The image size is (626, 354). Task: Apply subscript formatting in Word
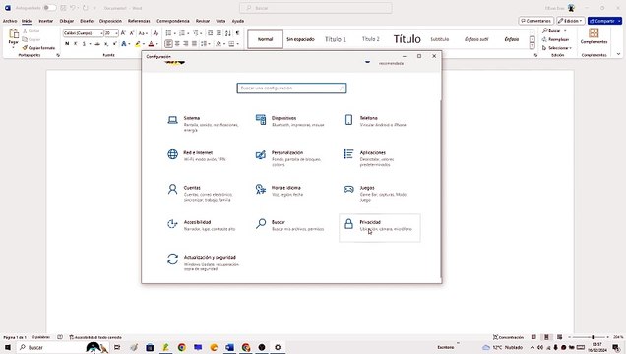tap(106, 44)
